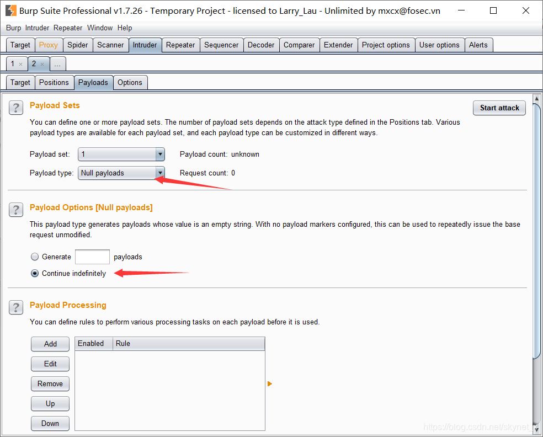This screenshot has height=437, width=543.
Task: Click the orange arrow beside rules table
Action: (270, 383)
